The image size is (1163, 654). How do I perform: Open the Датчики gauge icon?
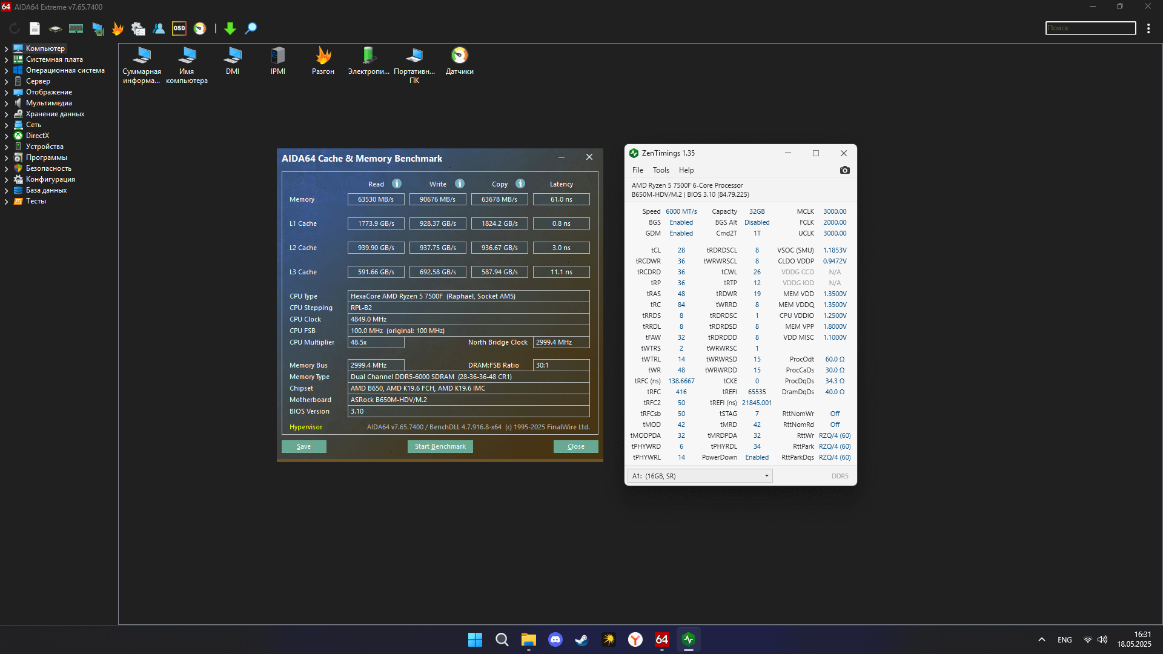(460, 61)
